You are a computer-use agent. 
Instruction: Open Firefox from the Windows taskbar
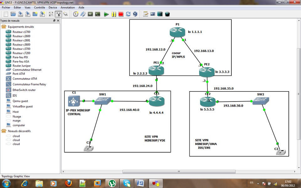tap(68, 183)
